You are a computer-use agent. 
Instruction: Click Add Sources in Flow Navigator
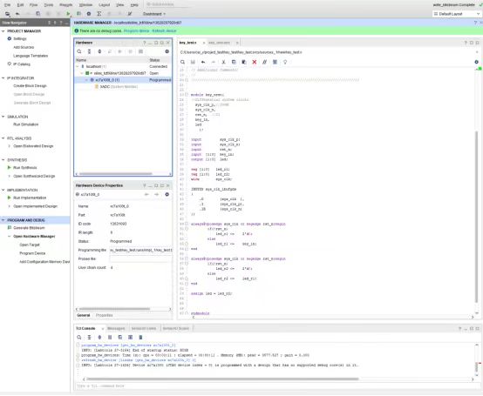(24, 47)
